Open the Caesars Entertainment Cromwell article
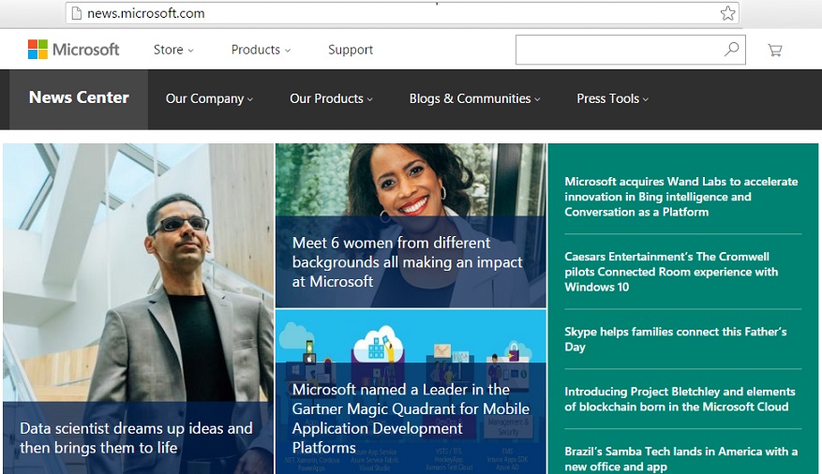Screen dimensions: 822x474 tap(671, 272)
